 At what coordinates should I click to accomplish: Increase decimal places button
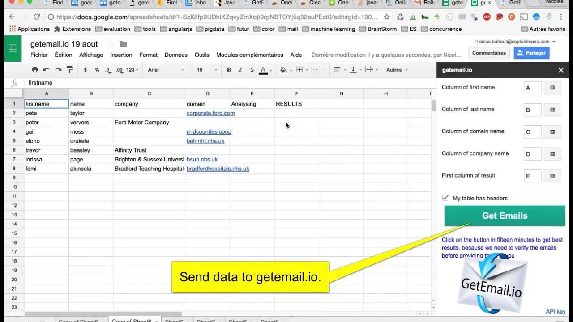click(119, 70)
